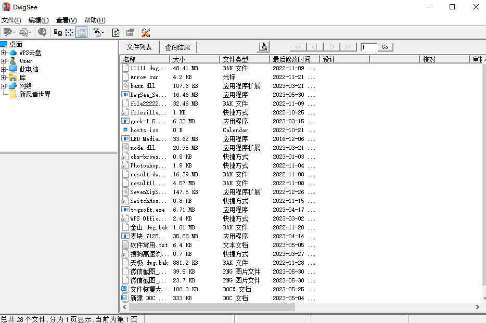This screenshot has width=486, height=323.
Task: Open the 查看 menu
Action: click(x=66, y=20)
